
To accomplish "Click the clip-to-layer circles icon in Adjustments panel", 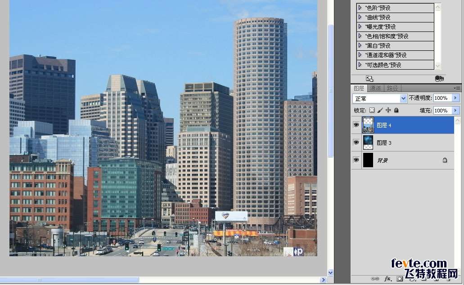I will [439, 78].
